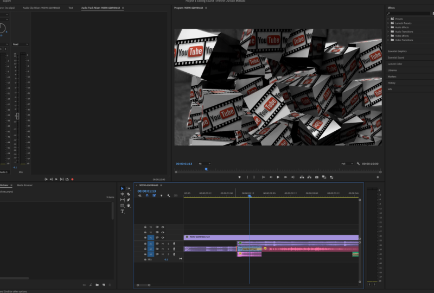The height and width of the screenshot is (293, 434).
Task: Select the Track Select Forward tool
Action: (x=129, y=188)
